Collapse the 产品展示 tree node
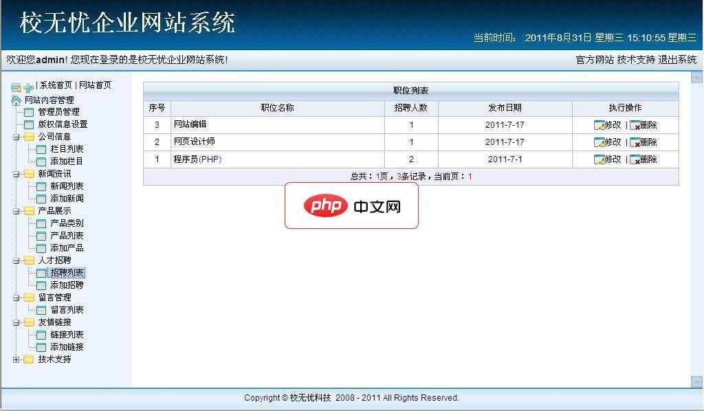 pos(16,211)
